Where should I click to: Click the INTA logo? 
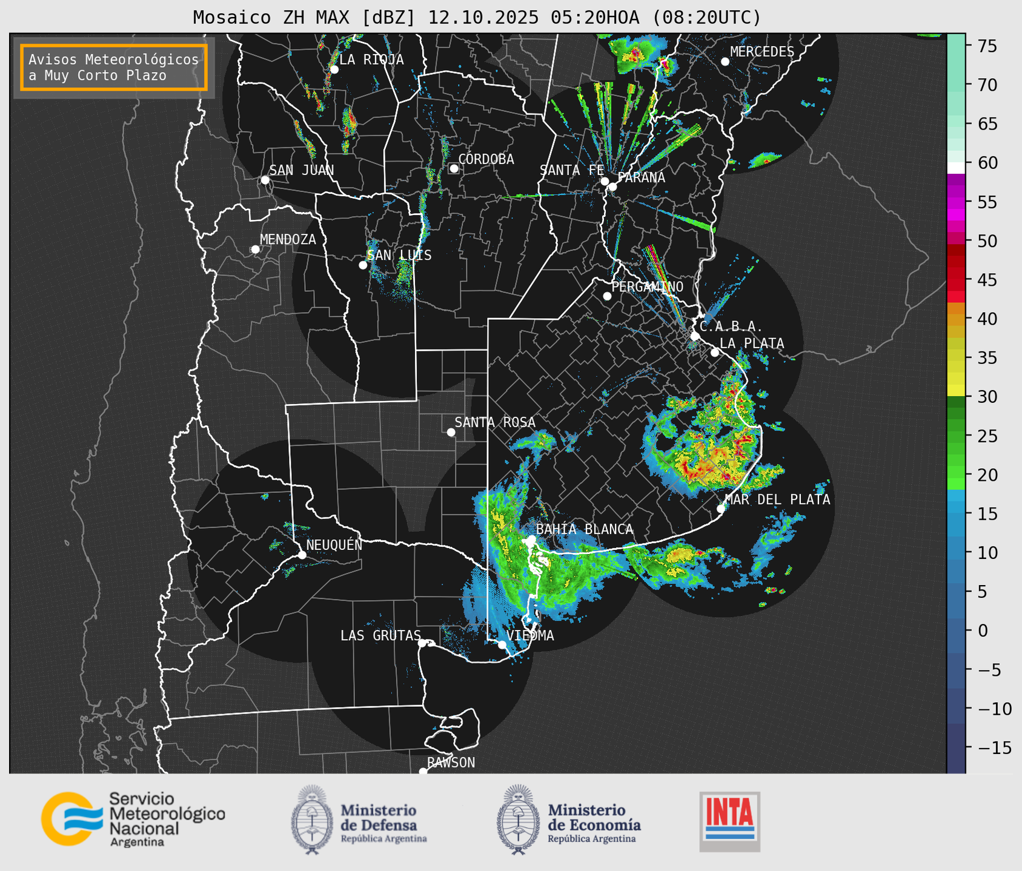point(729,821)
